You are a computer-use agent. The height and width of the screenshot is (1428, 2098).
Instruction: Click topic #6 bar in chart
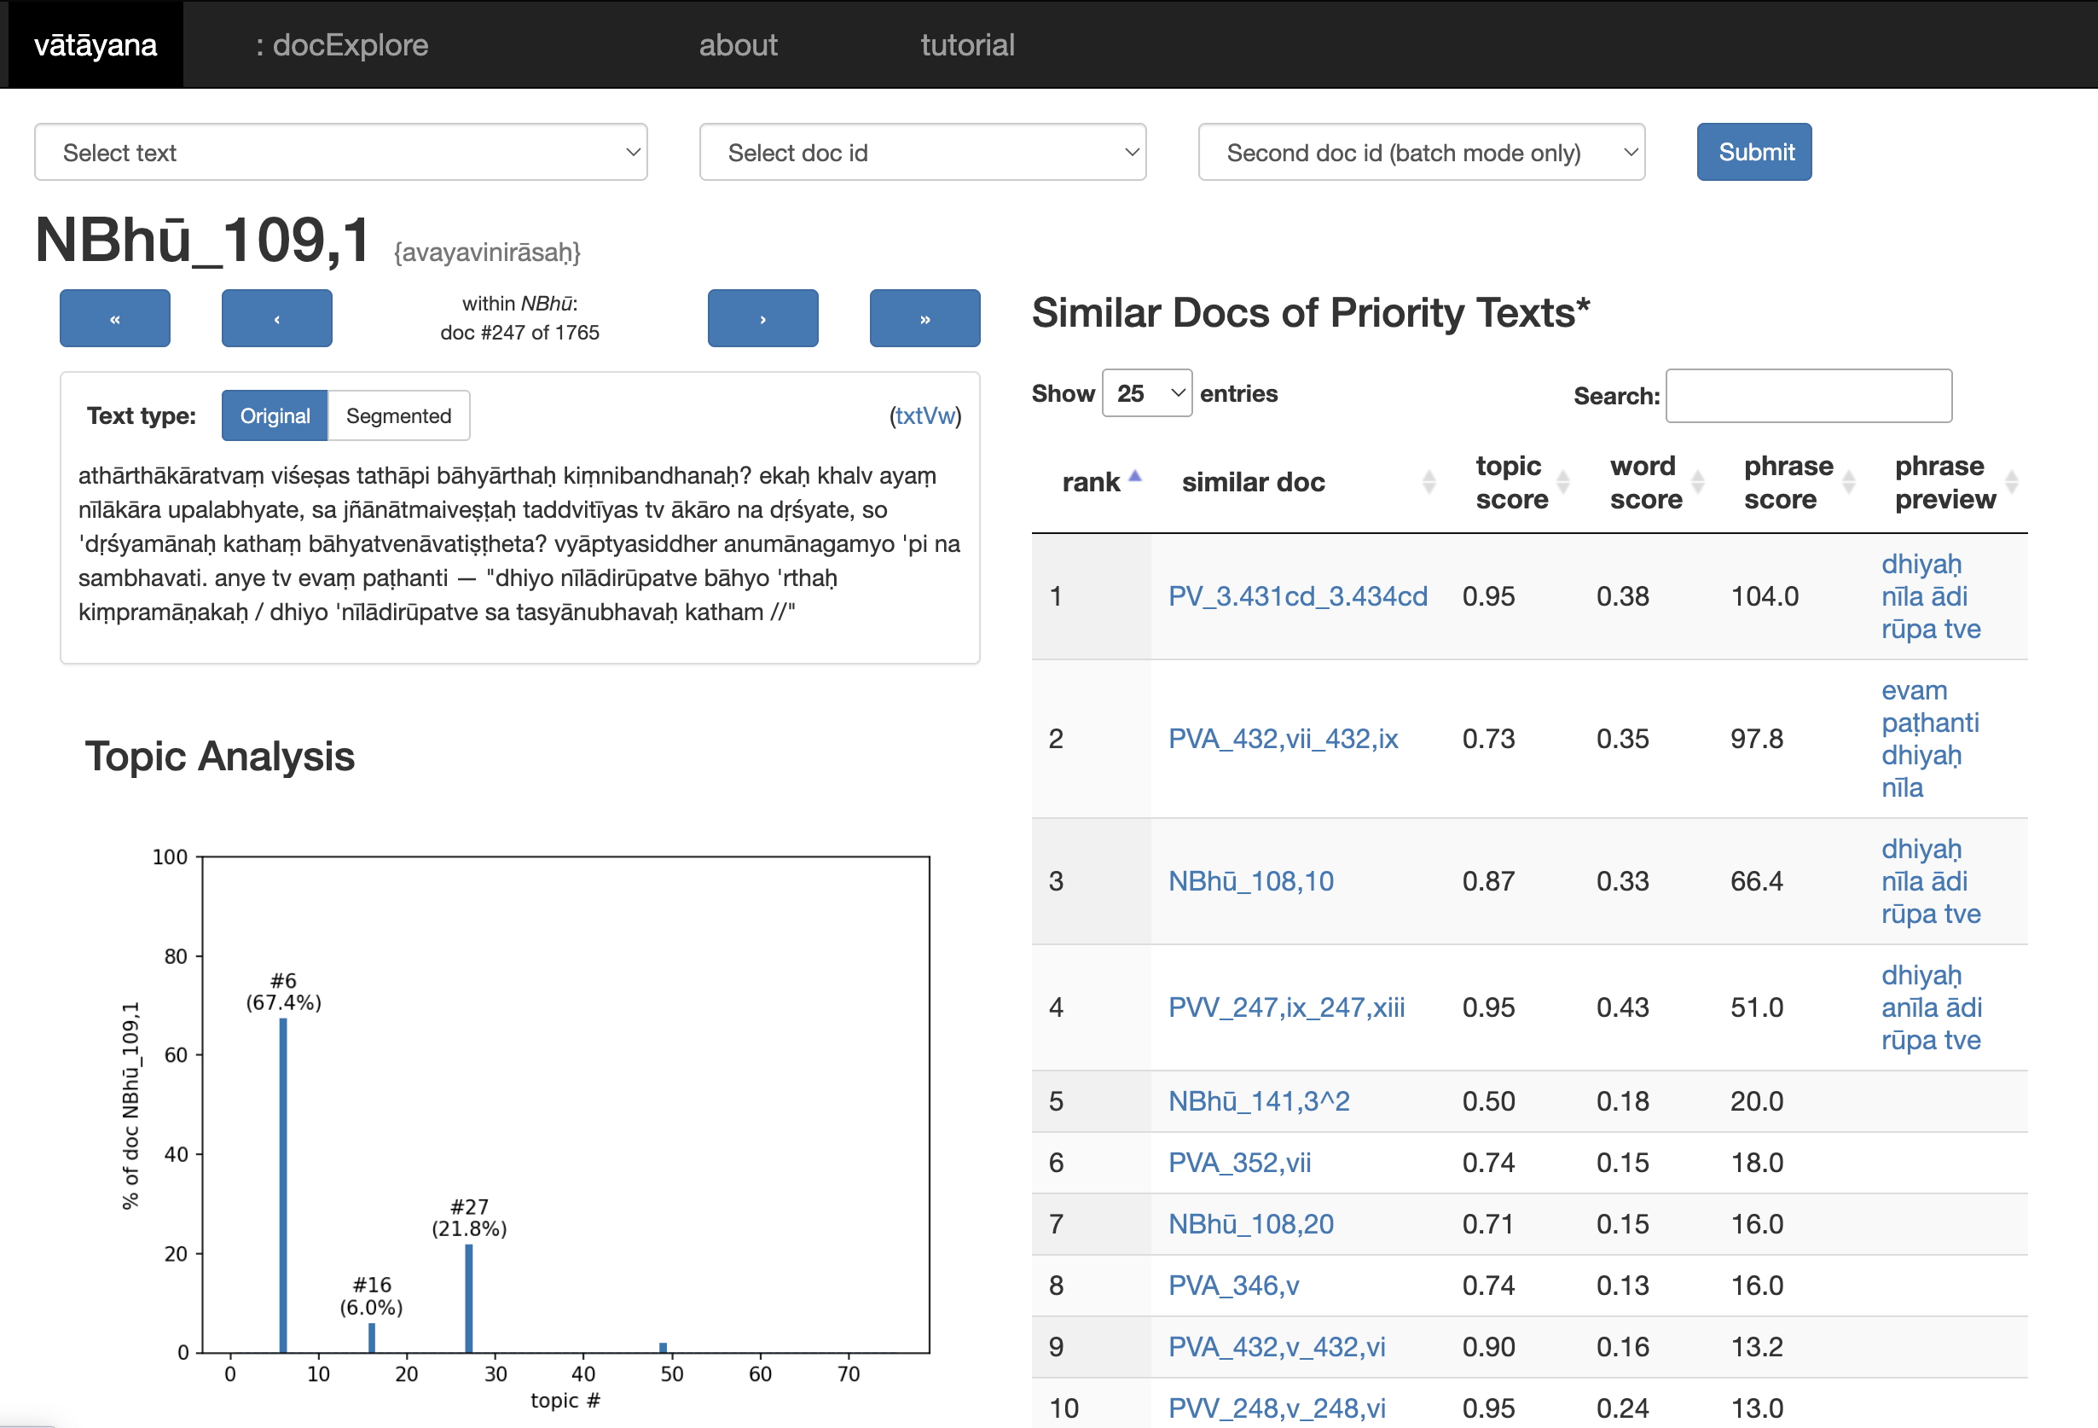point(282,1184)
